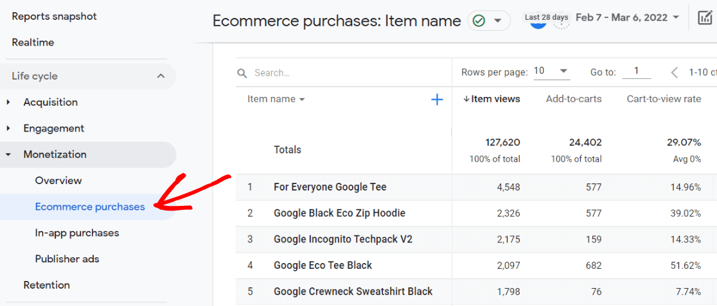Open the Retention report

[x=47, y=285]
